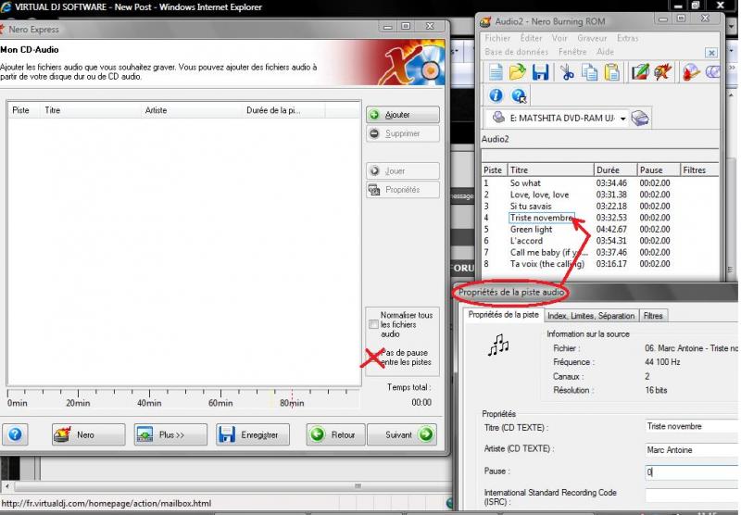Open the Filtres tab in track properties

tap(653, 316)
